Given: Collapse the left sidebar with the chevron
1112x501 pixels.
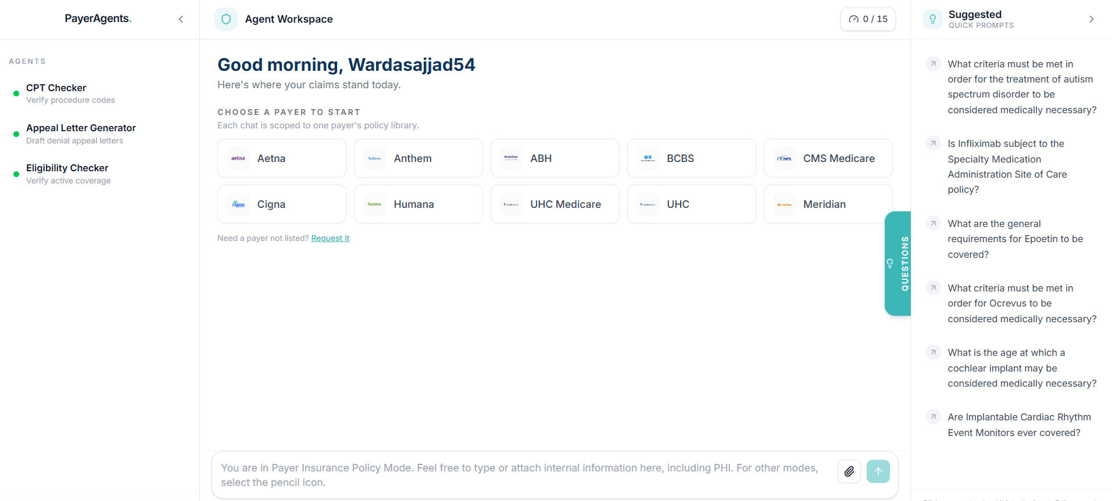Looking at the screenshot, I should 181,19.
